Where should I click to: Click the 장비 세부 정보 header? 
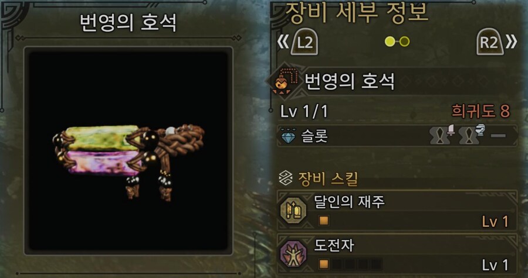(x=356, y=12)
